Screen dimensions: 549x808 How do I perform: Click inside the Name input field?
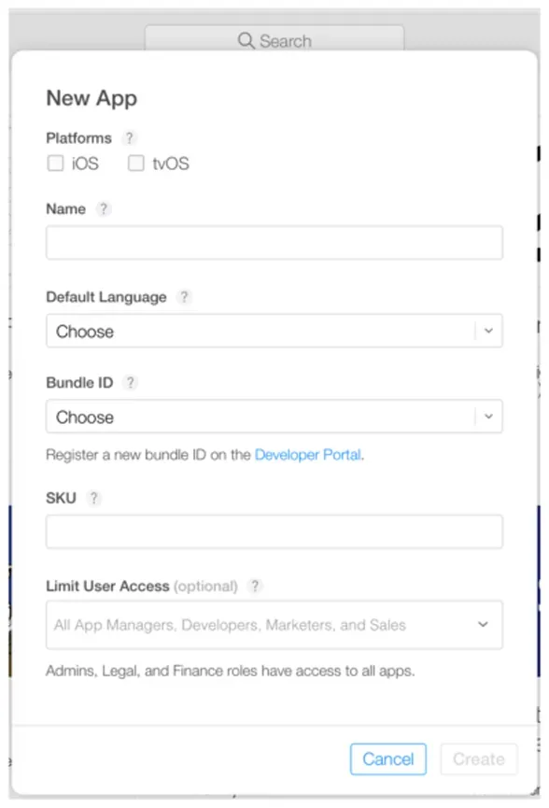(x=274, y=243)
